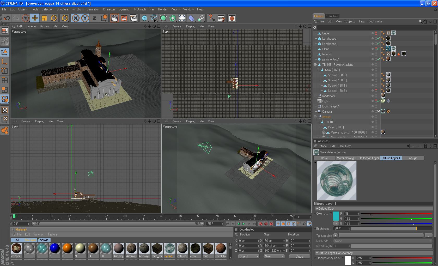Toggle the X axis lock
Viewport: 438px width, 266px height.
tap(76, 18)
